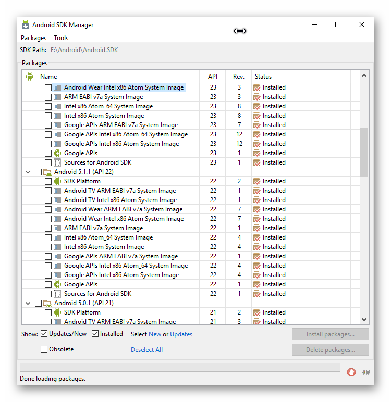Click the Android robot icon in Name header
This screenshot has width=391, height=402.
coord(30,77)
